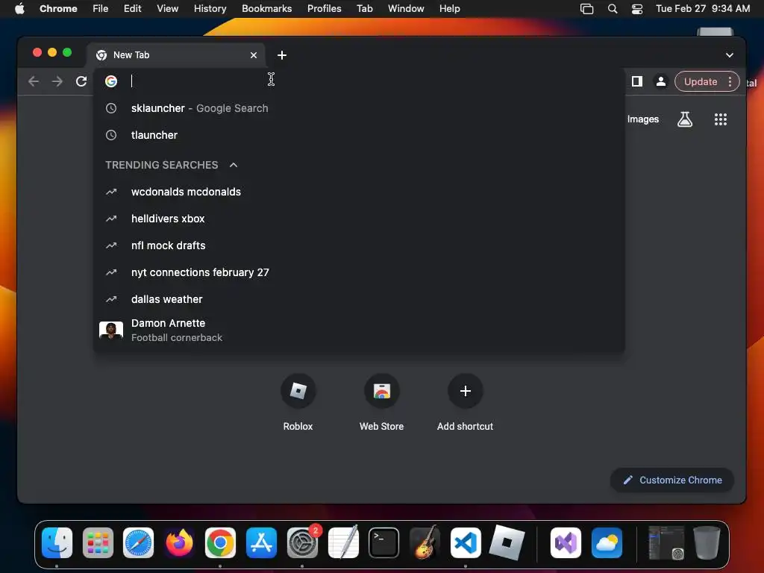Open the Control Center toggle icon in menu bar
764x573 pixels.
pos(637,9)
